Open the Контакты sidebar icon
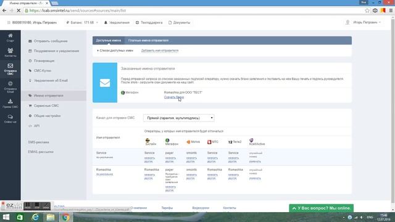Viewport: 395px width, 222px height. [10, 52]
